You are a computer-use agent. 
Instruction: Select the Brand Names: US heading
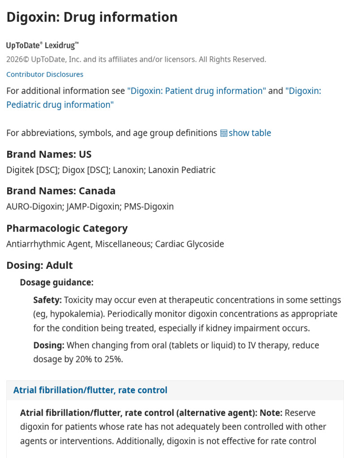tap(49, 154)
